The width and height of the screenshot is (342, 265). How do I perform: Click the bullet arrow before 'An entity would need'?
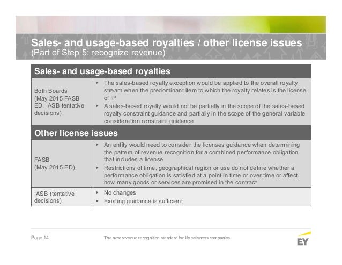(x=97, y=145)
